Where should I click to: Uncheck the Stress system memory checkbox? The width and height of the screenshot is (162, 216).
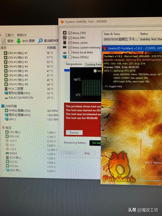[70, 48]
